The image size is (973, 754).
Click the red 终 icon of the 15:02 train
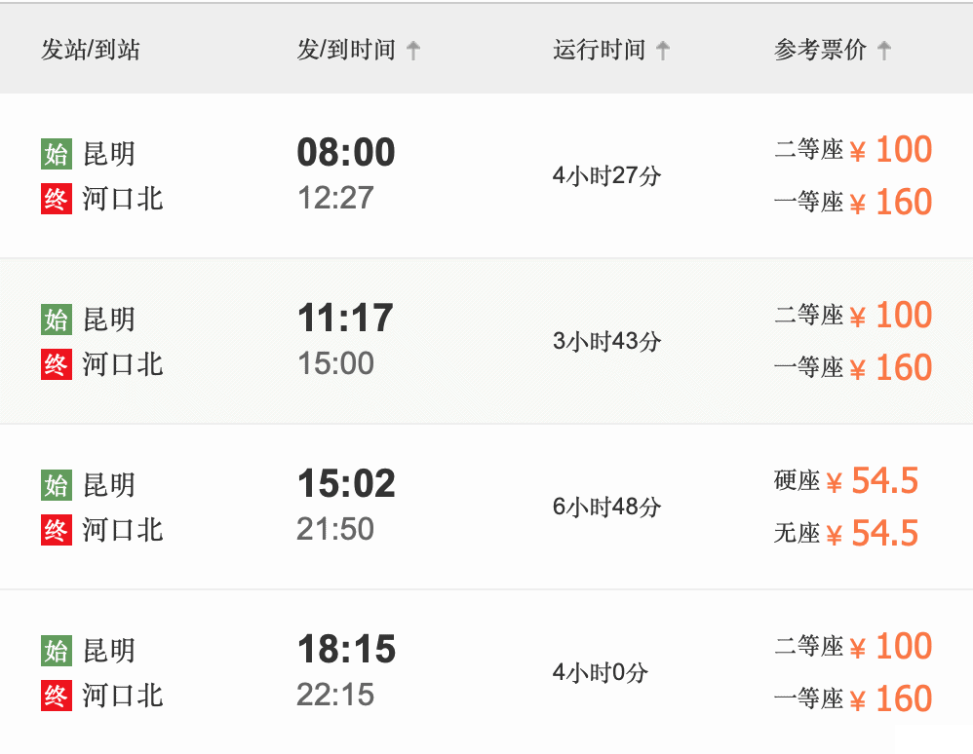coord(57,530)
